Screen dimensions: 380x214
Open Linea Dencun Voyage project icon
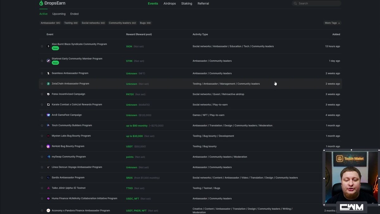[x=48, y=167]
